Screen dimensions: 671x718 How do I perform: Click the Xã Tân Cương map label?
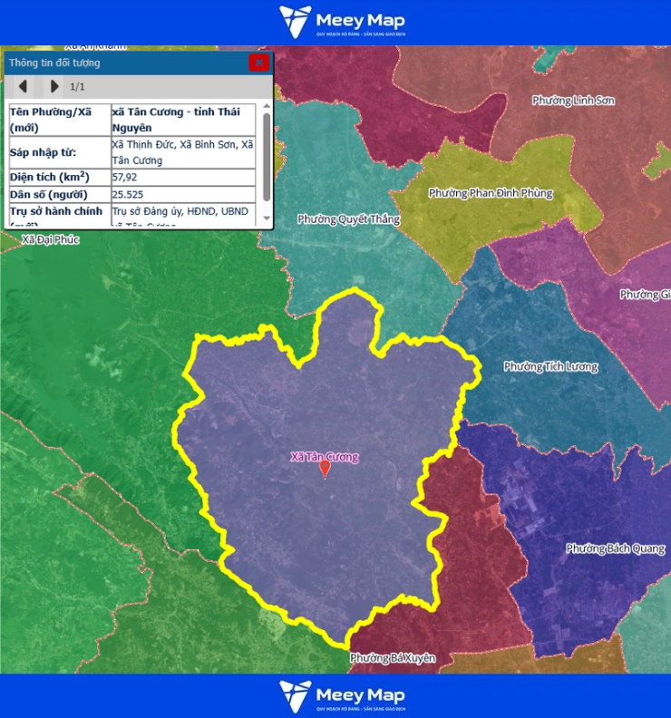click(x=324, y=457)
